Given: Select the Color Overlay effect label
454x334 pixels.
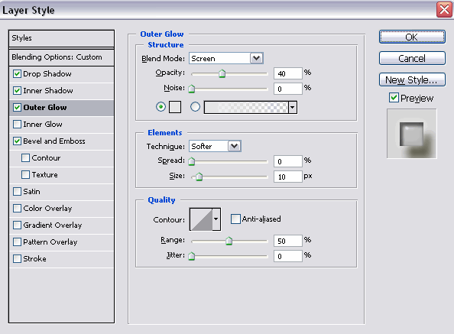Looking at the screenshot, I should pyautogui.click(x=47, y=208).
